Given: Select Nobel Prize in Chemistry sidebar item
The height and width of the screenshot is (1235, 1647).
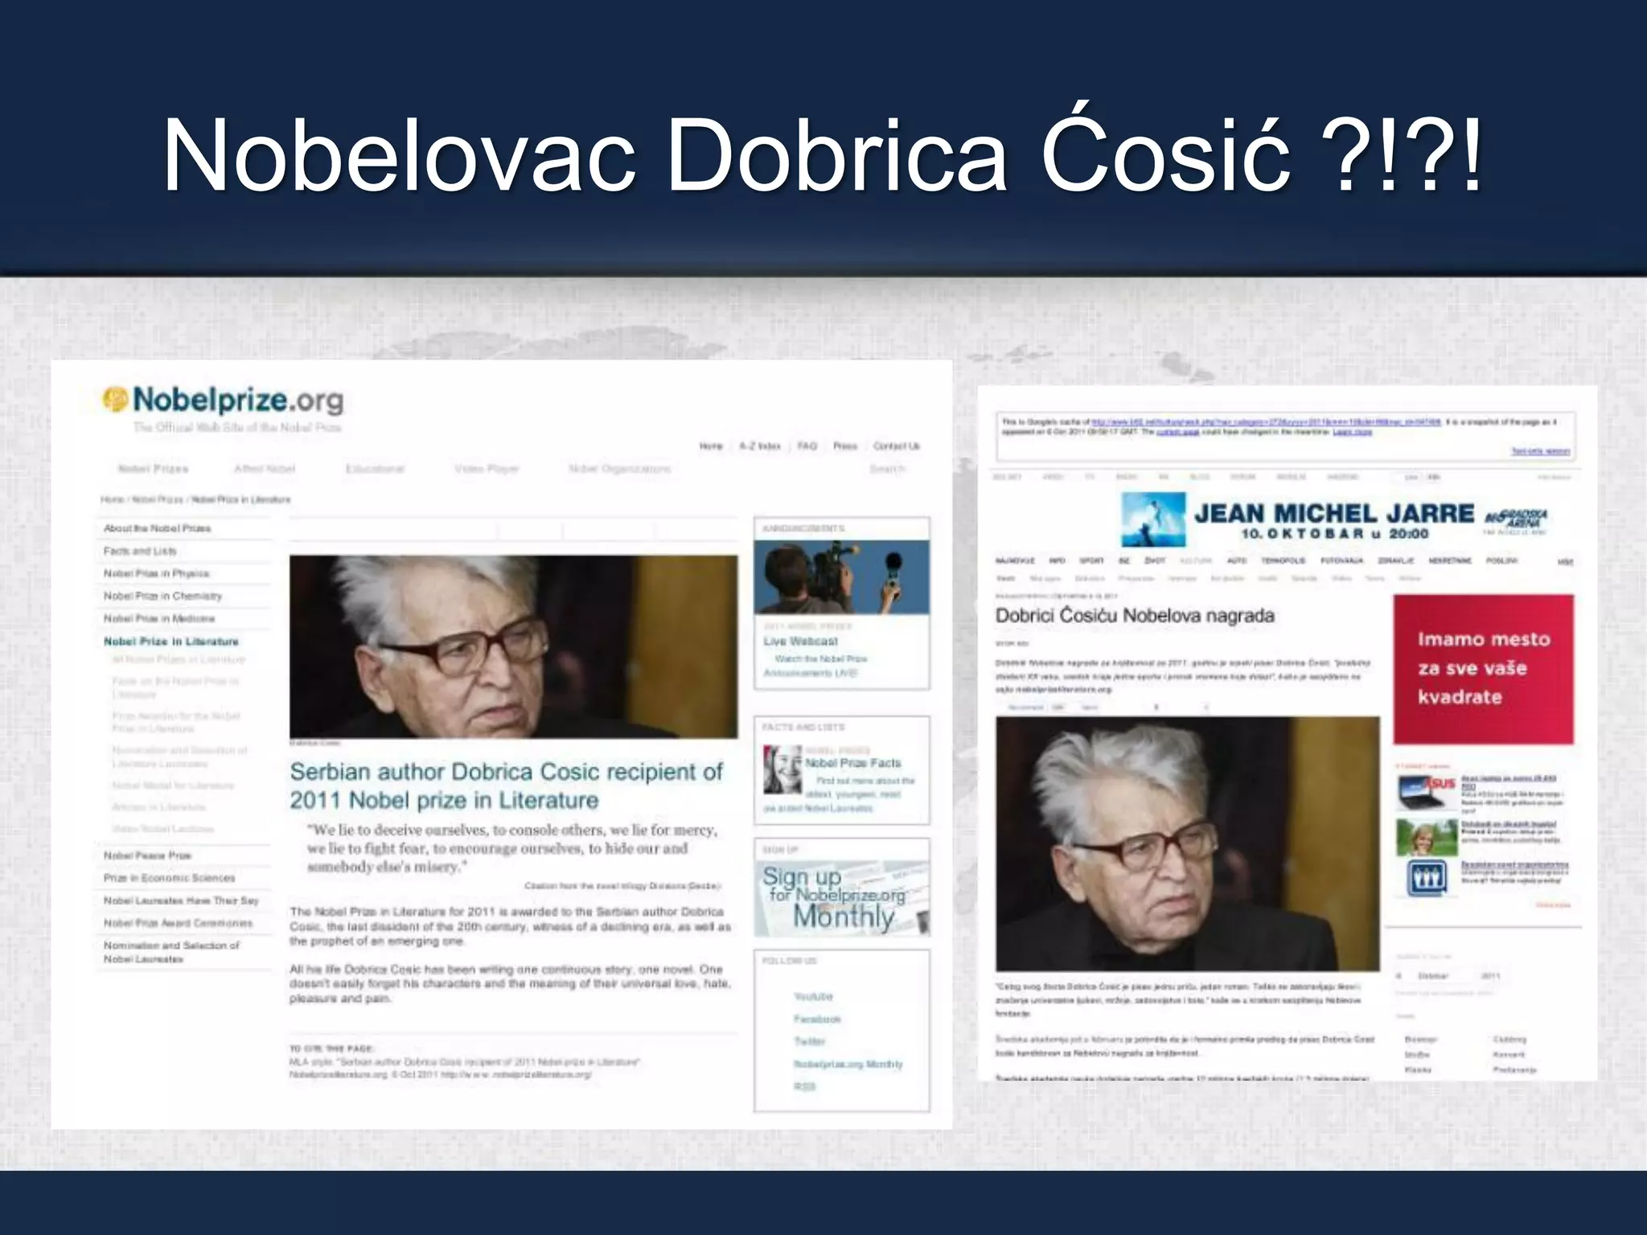Looking at the screenshot, I should tap(162, 596).
